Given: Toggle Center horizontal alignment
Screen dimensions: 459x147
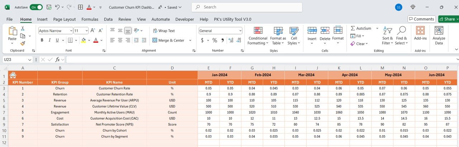Looking at the screenshot, I should (x=120, y=40).
